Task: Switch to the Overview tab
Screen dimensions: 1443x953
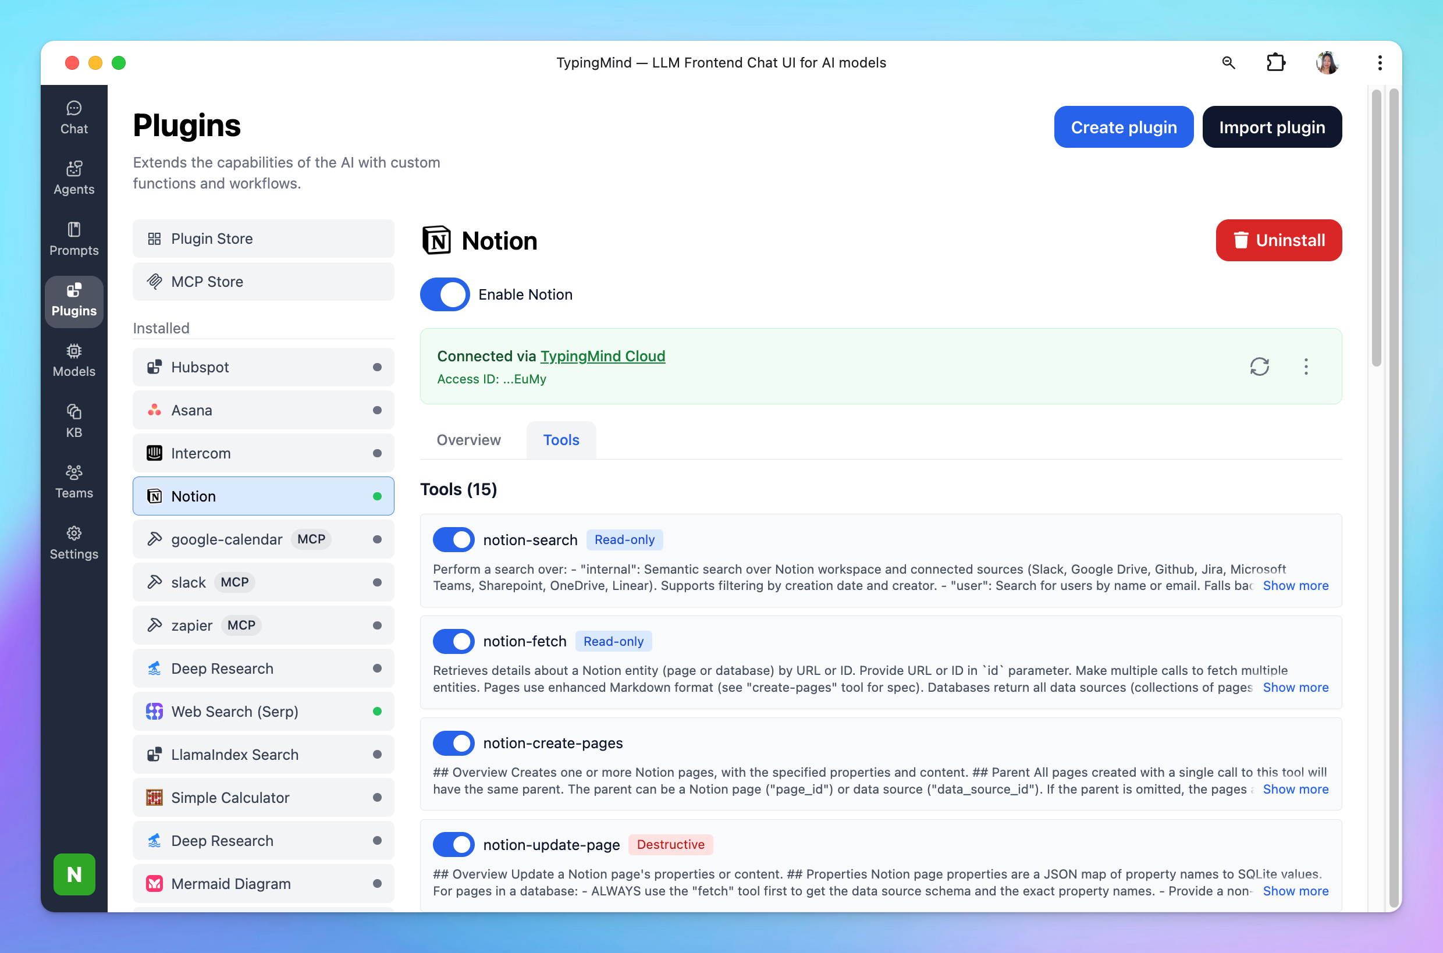Action: click(468, 440)
